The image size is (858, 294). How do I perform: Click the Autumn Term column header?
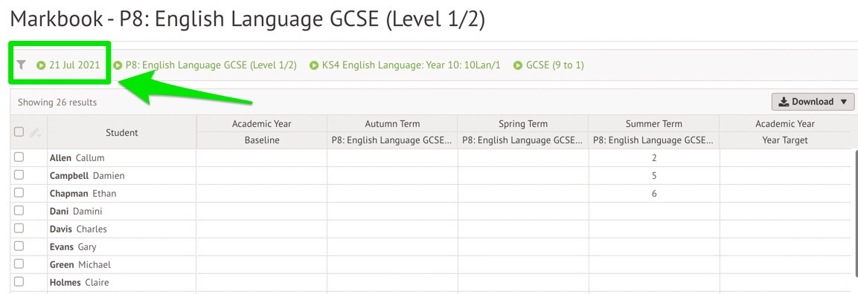point(392,124)
